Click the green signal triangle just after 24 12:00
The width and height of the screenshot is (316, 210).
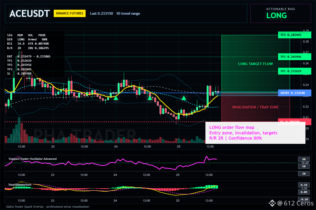pyautogui.click(x=150, y=98)
